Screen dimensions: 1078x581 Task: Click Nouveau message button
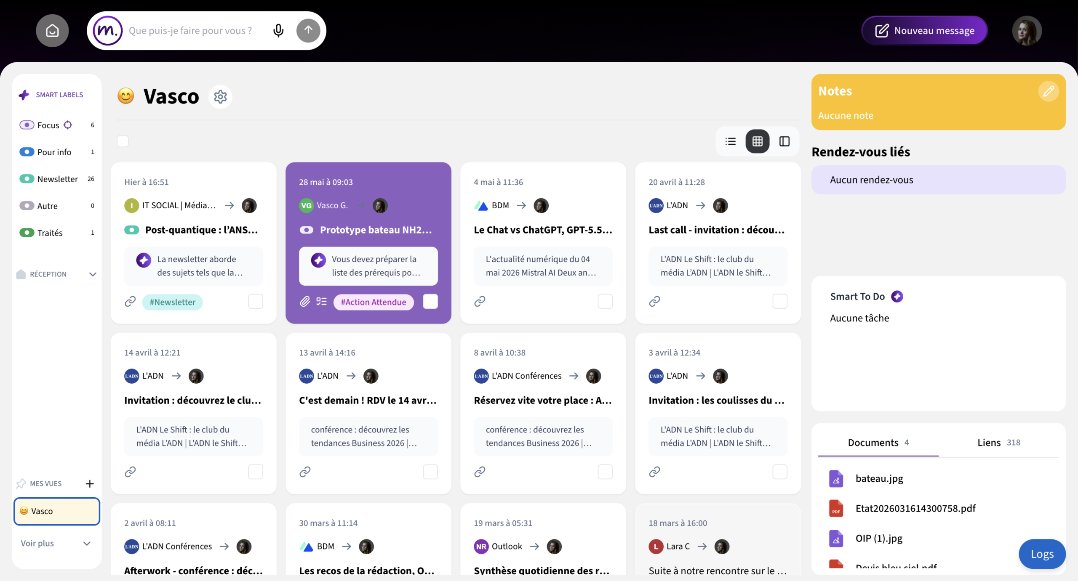pos(925,30)
